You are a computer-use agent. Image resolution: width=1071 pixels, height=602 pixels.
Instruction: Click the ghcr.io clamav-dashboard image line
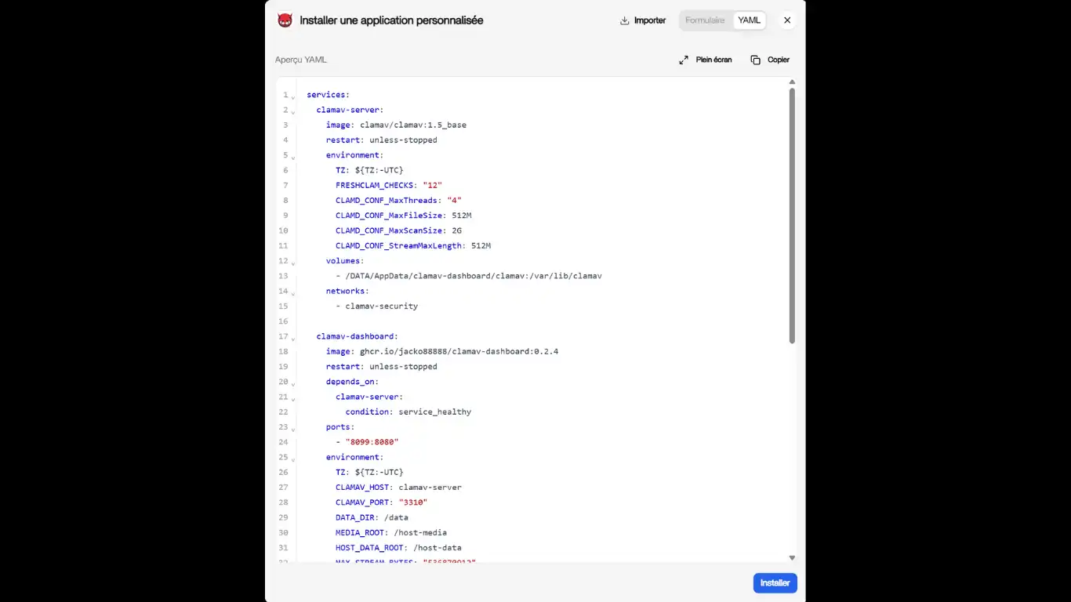[442, 351]
